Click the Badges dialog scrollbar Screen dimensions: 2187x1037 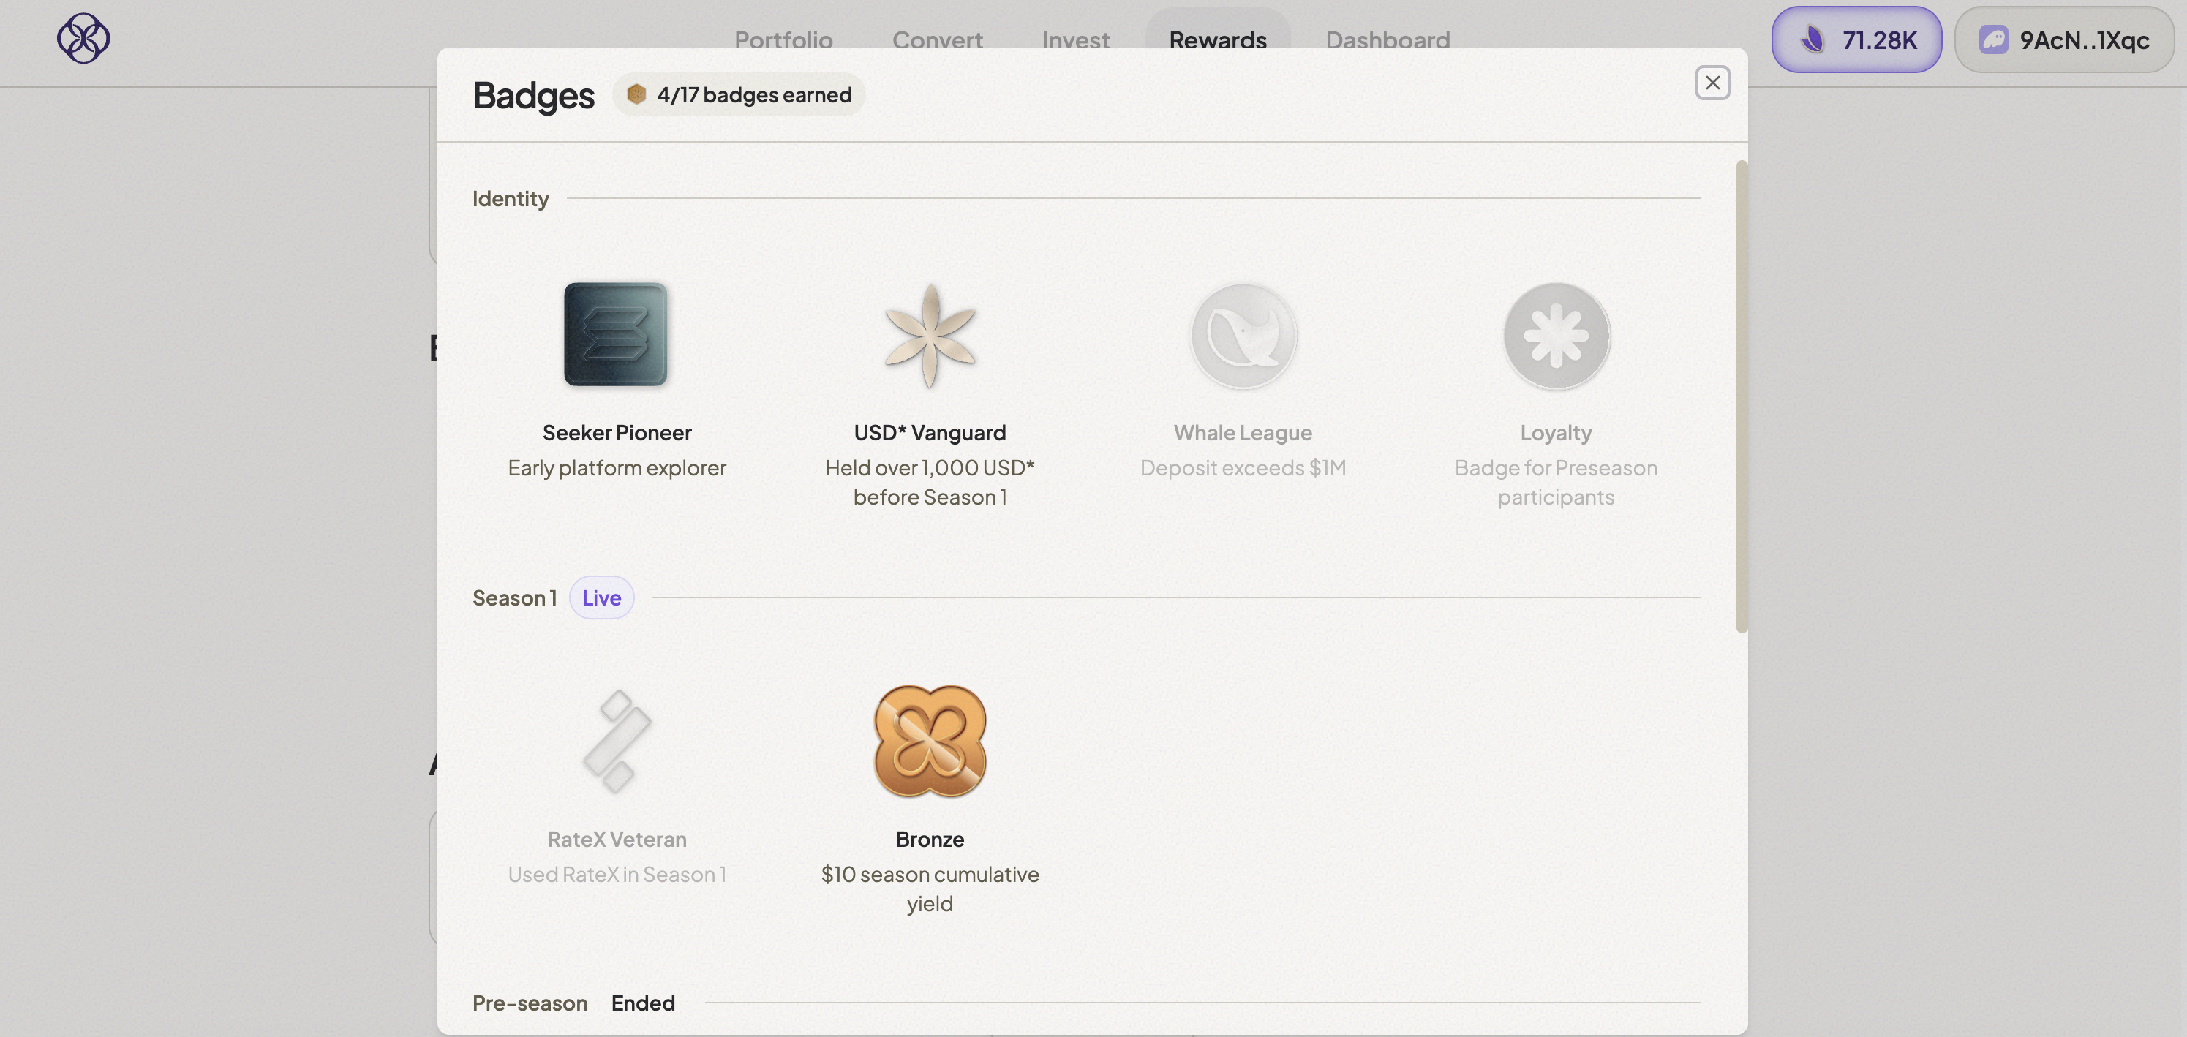[x=1740, y=396]
